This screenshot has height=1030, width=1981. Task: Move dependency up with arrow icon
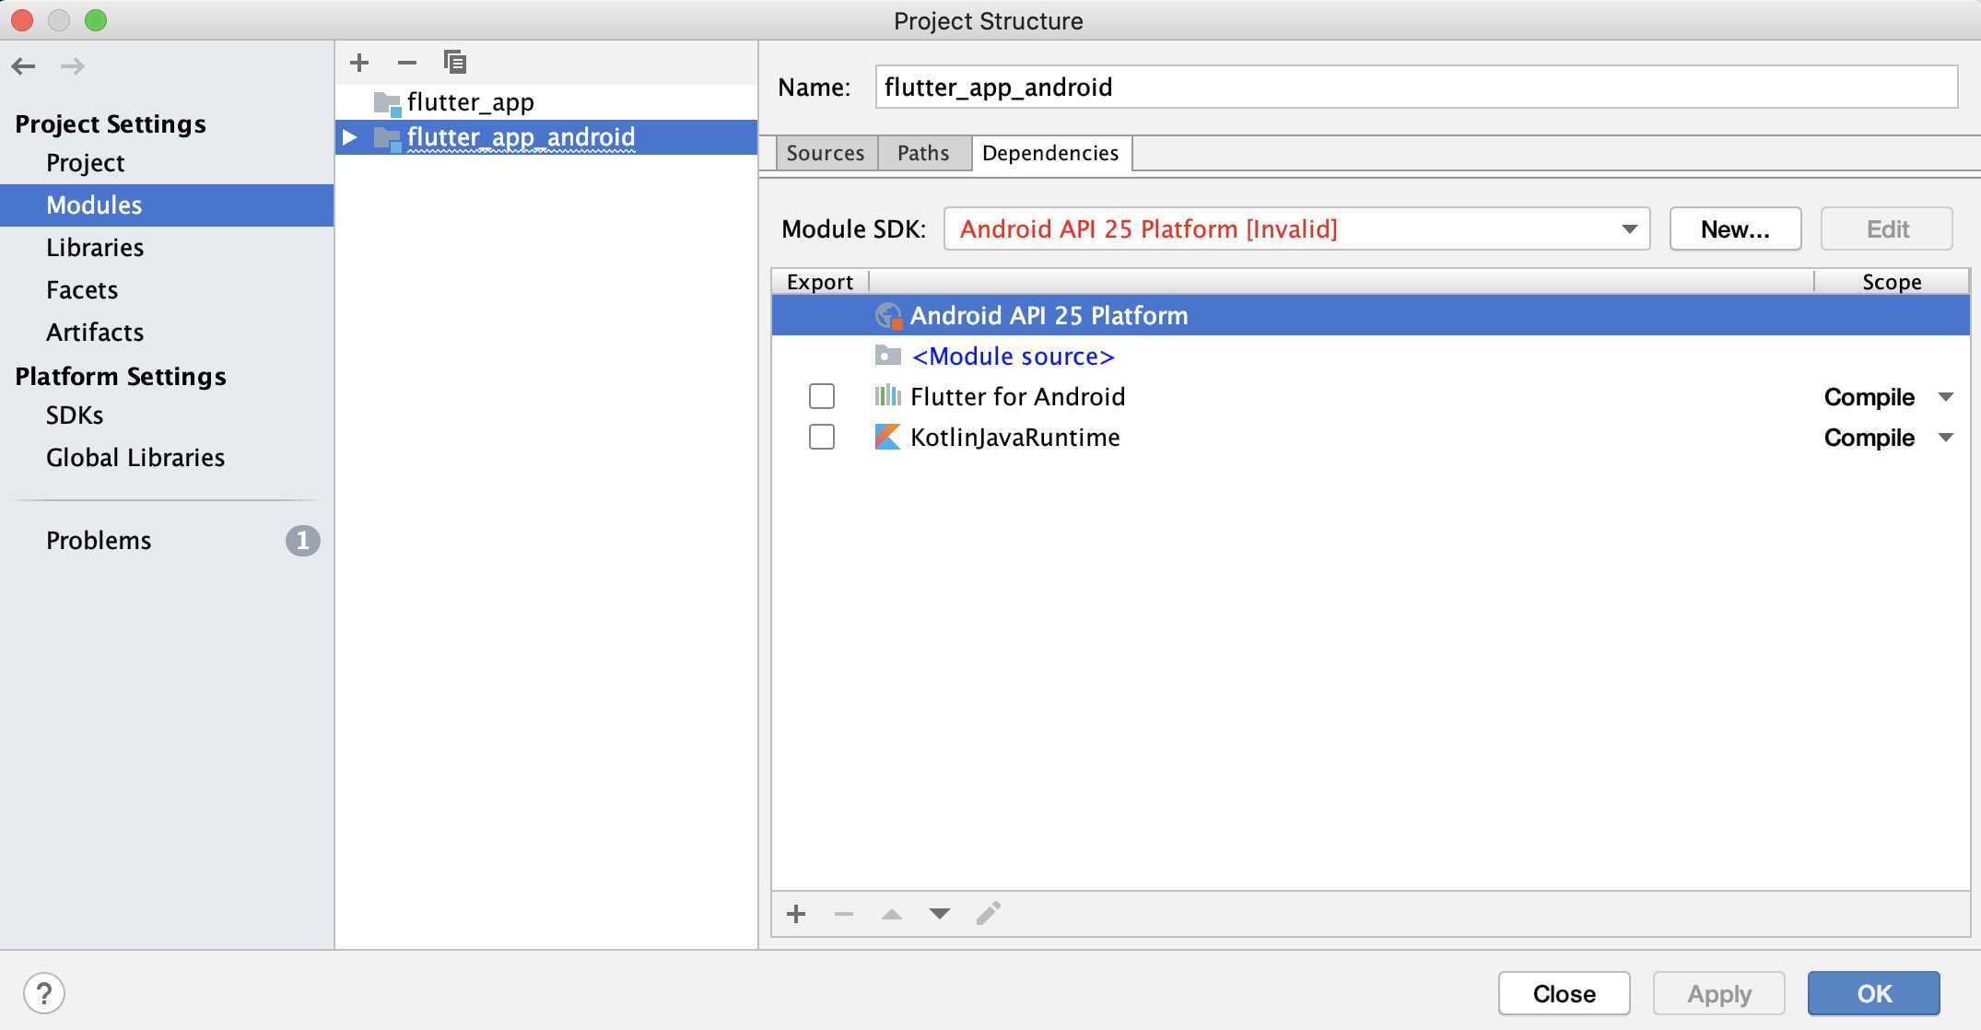892,914
